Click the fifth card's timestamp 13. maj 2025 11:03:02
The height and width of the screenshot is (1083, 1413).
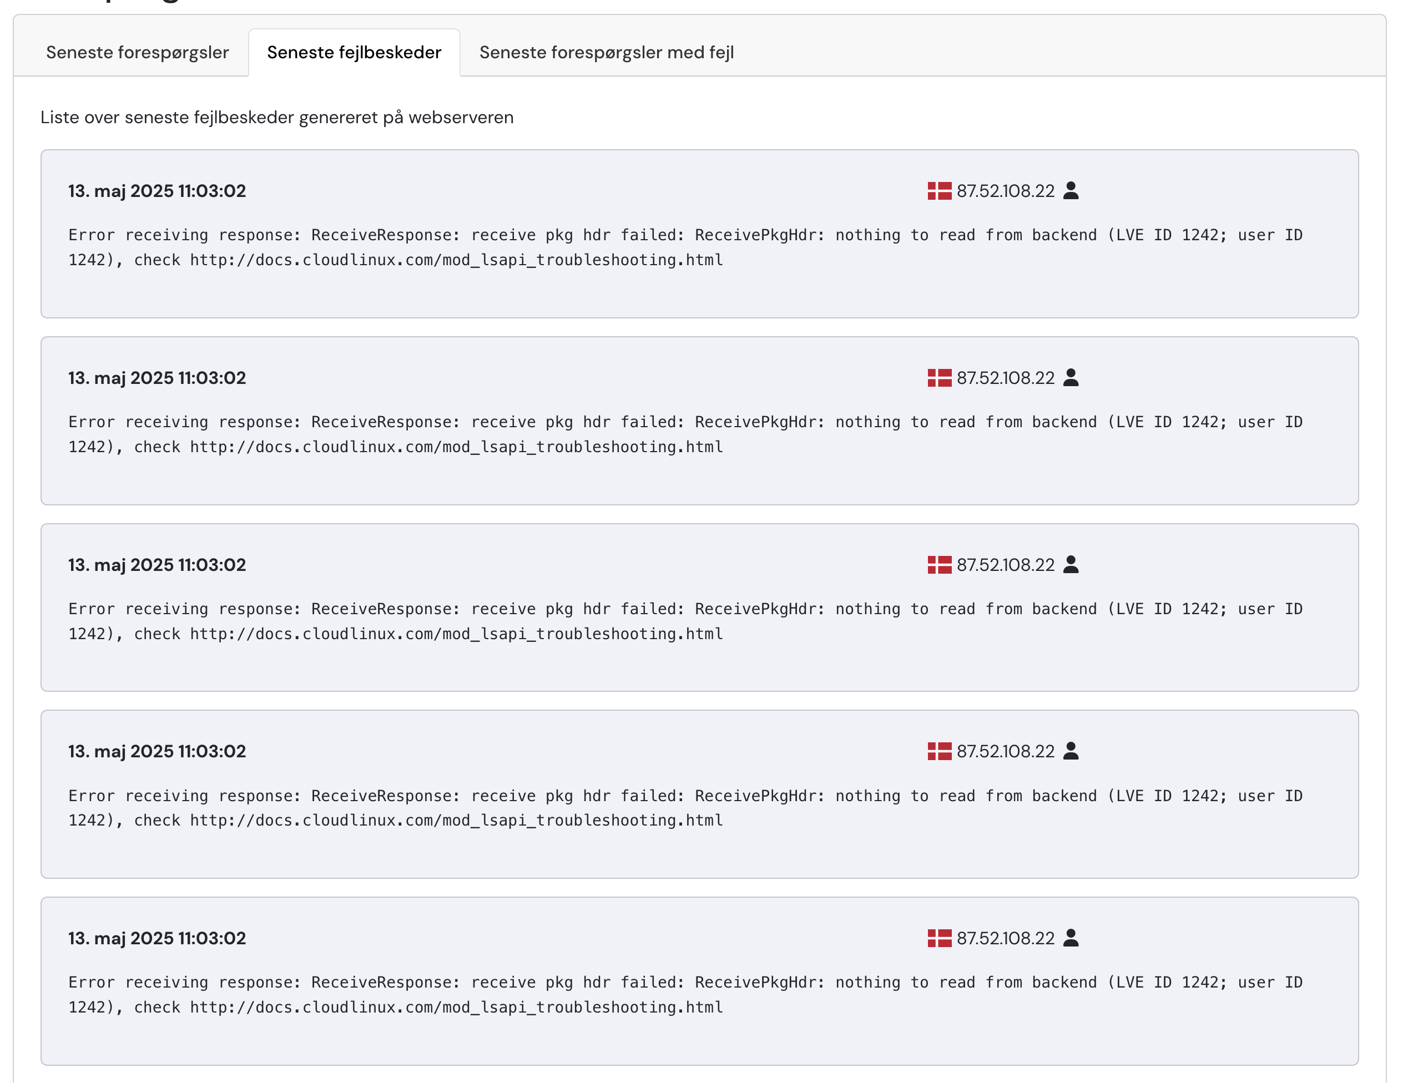[x=158, y=939]
